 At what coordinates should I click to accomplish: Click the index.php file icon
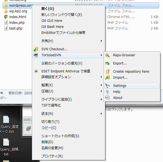[x=6, y=22]
